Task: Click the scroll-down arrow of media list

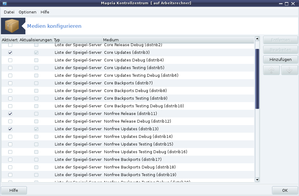Action: coord(257,179)
